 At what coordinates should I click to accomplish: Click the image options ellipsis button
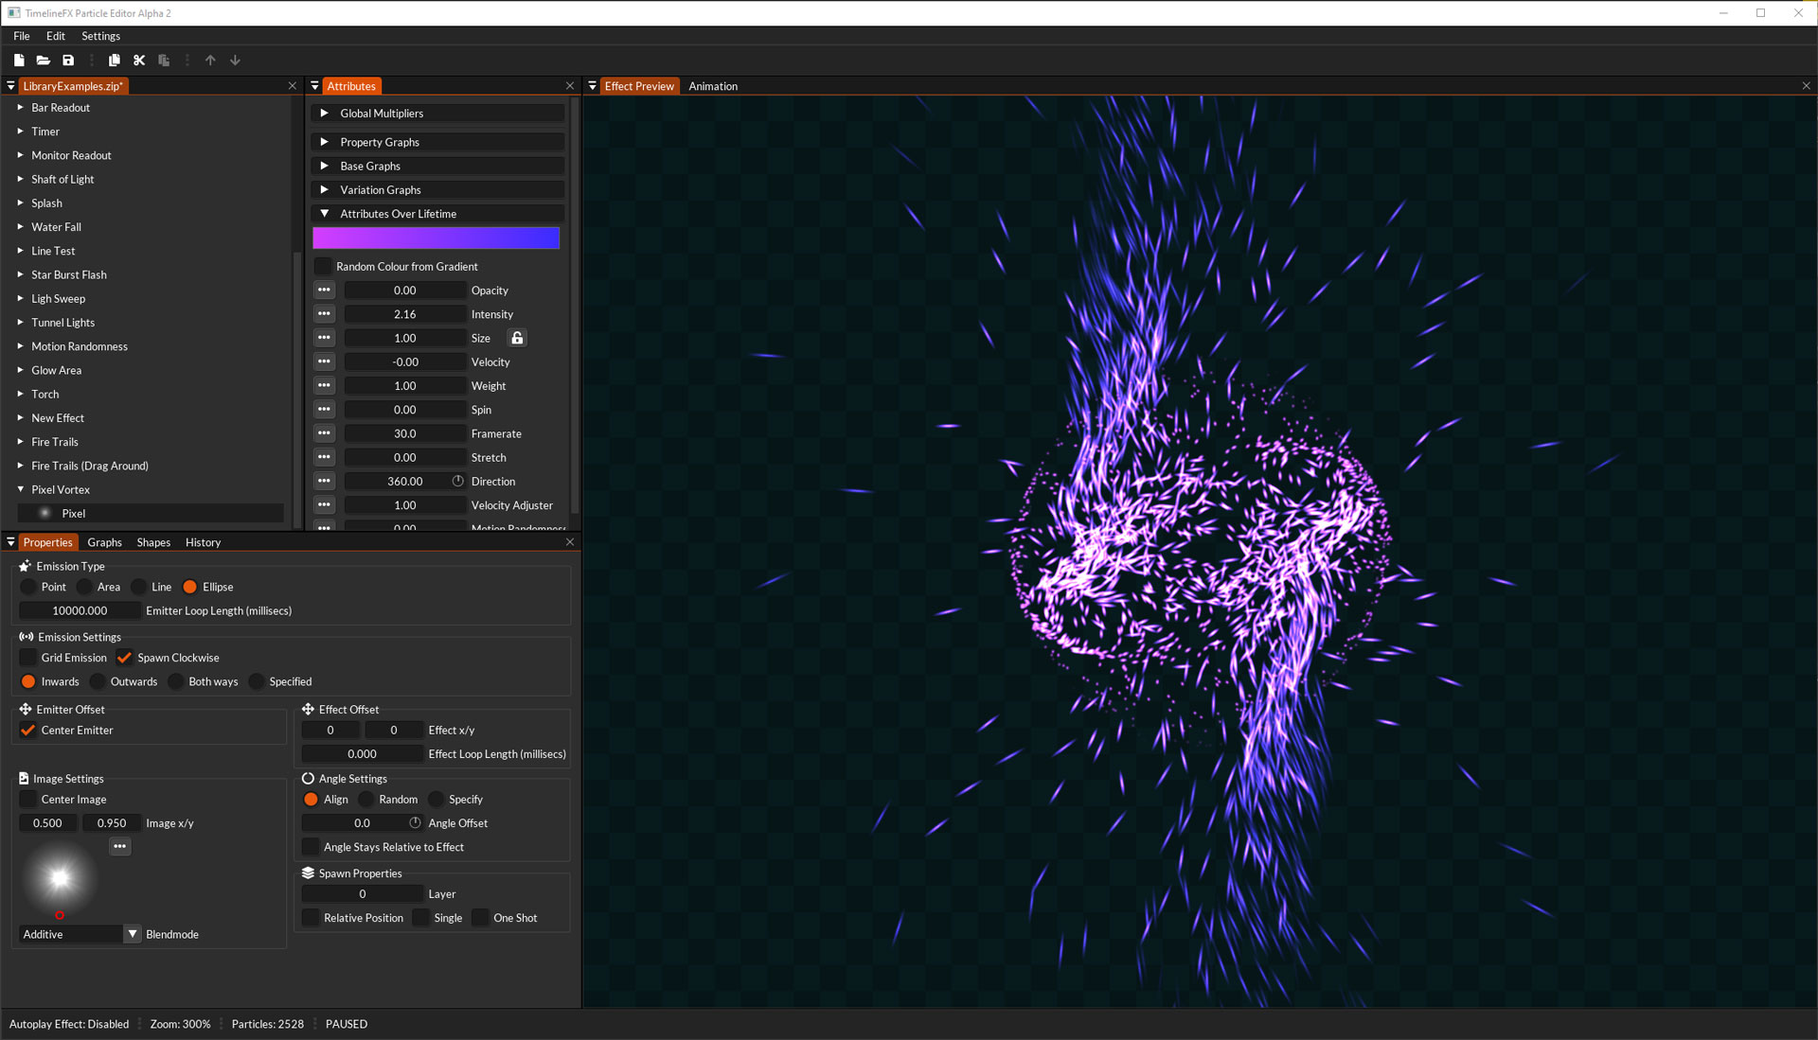point(119,846)
